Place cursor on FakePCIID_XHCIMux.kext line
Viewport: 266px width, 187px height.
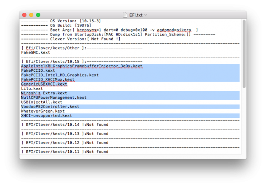(48, 80)
